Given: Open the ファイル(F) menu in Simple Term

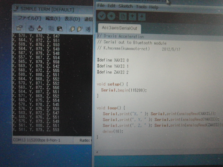Looking at the screenshot, I should click(x=29, y=18).
